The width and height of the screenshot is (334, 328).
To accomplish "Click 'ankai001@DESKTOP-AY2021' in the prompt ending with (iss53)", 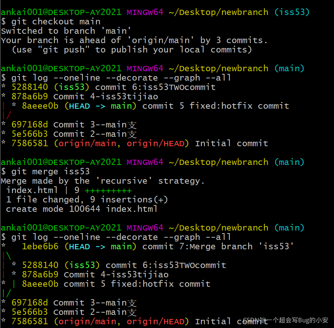I will (61, 12).
